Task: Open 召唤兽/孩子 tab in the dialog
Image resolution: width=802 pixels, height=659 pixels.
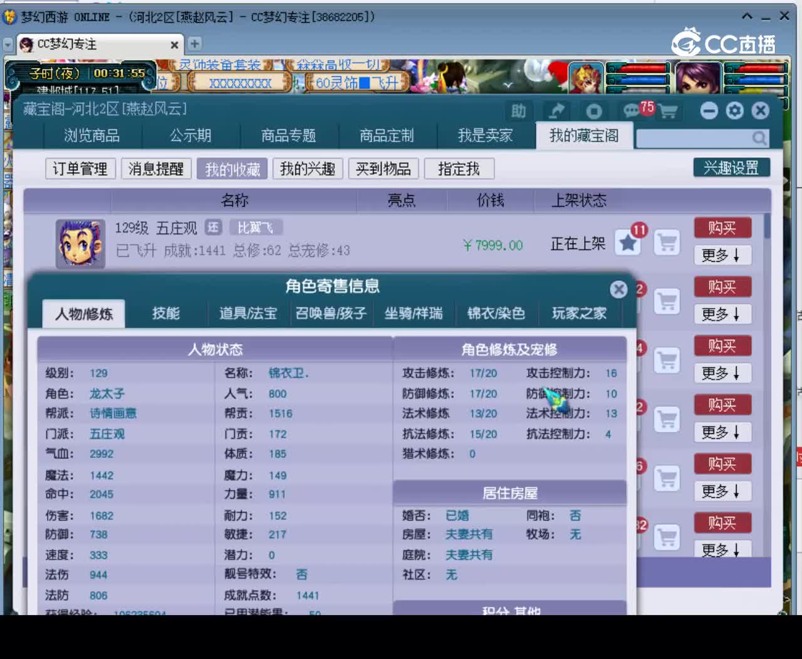Action: pyautogui.click(x=331, y=313)
